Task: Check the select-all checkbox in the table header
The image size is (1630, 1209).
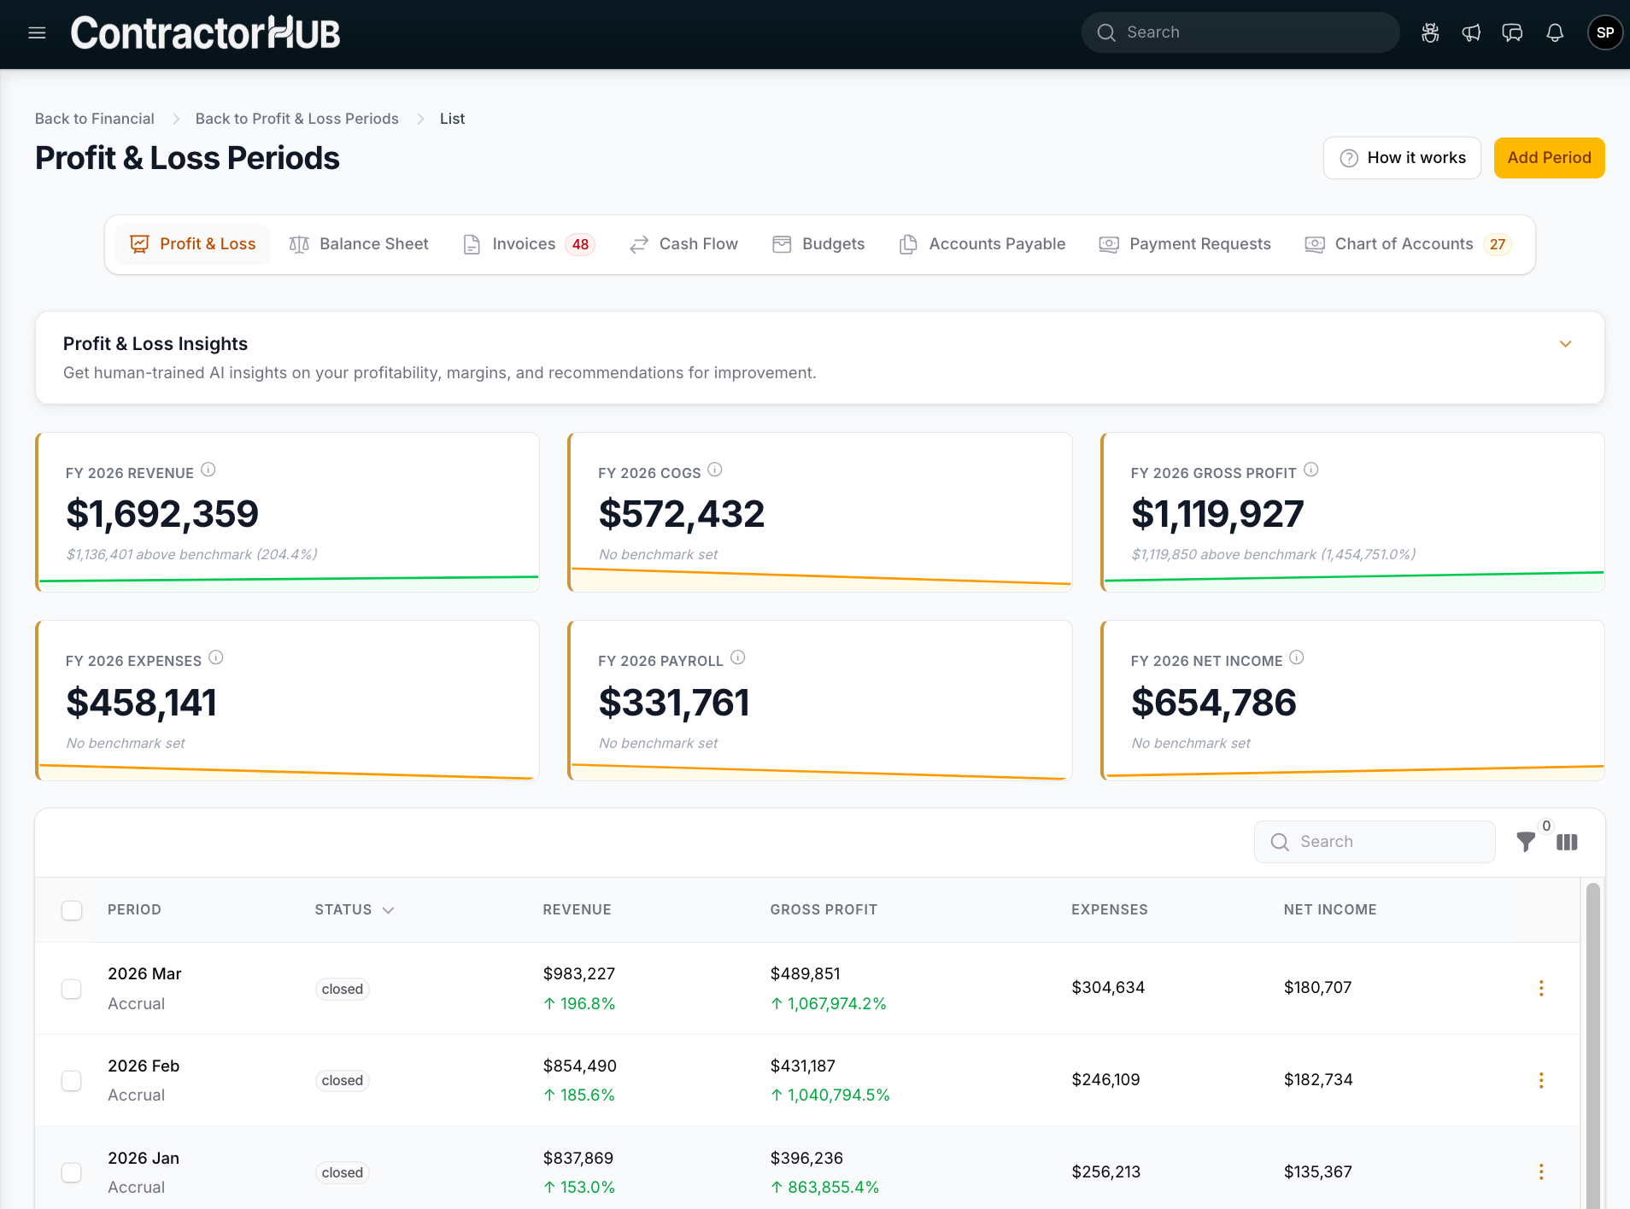Action: click(72, 910)
